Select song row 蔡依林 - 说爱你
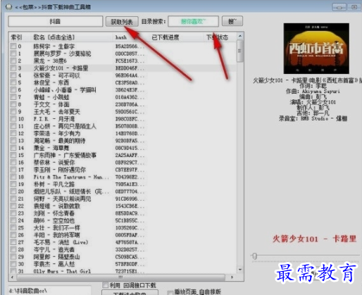 point(122,163)
